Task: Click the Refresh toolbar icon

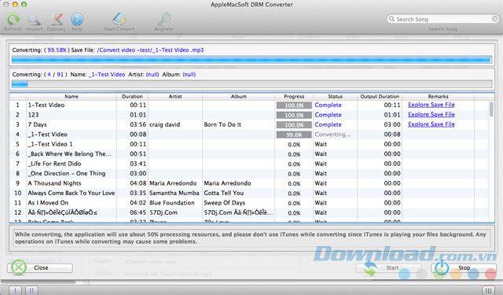Action: click(x=13, y=20)
